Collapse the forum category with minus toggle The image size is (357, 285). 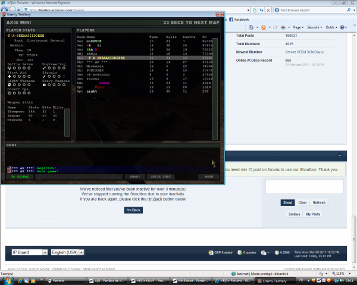pos(340,155)
